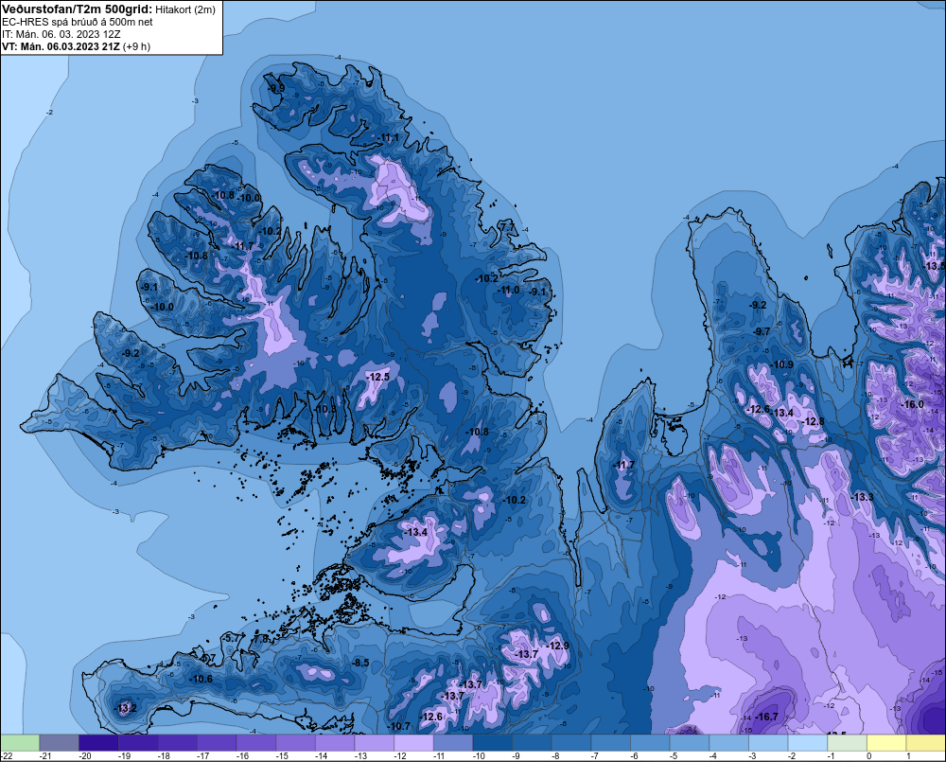Click the "-11.1" temperature label

[x=389, y=137]
